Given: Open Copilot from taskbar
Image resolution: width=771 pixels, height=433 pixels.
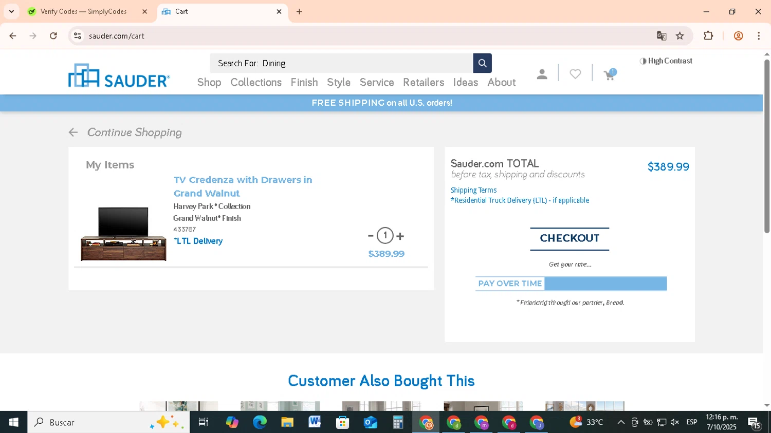Looking at the screenshot, I should [x=232, y=422].
